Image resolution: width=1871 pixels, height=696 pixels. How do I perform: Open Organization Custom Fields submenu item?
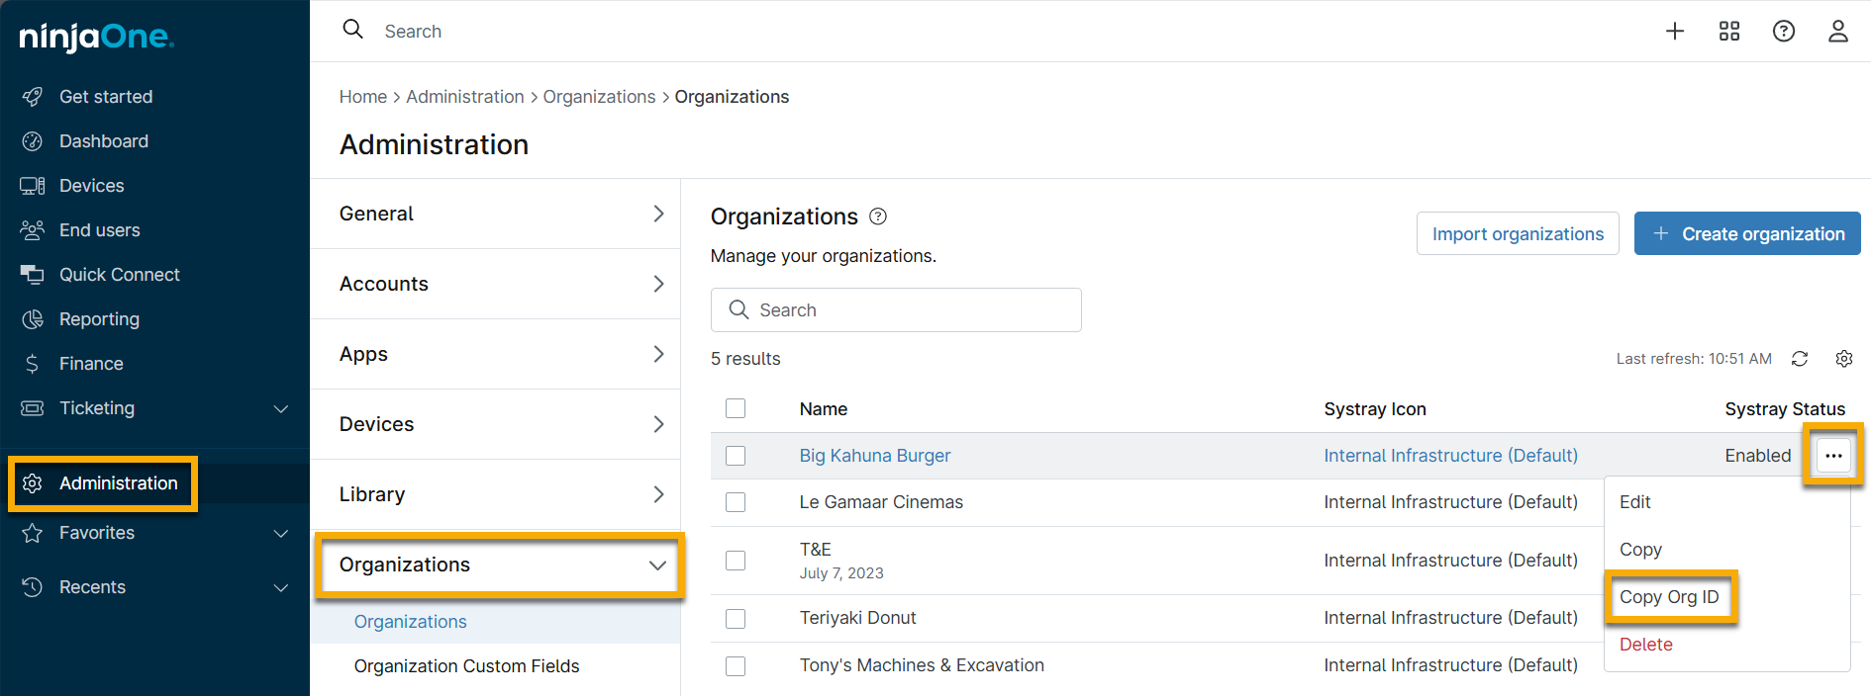coord(466,666)
